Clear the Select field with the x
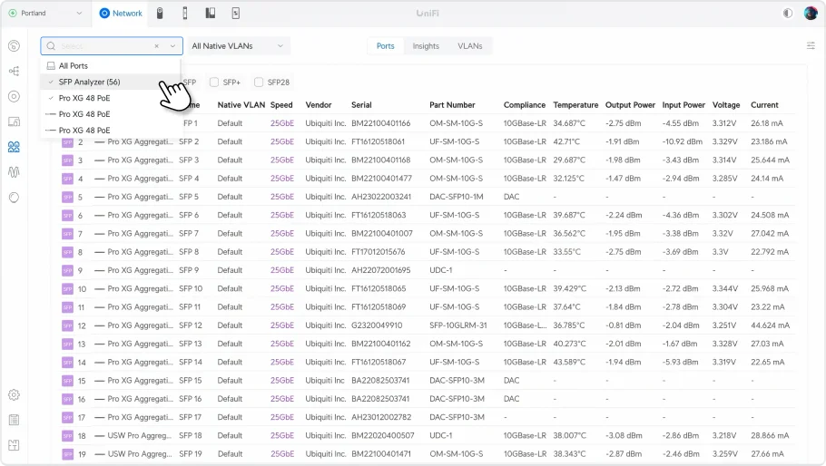Screen dimensions: 826x466 point(156,45)
